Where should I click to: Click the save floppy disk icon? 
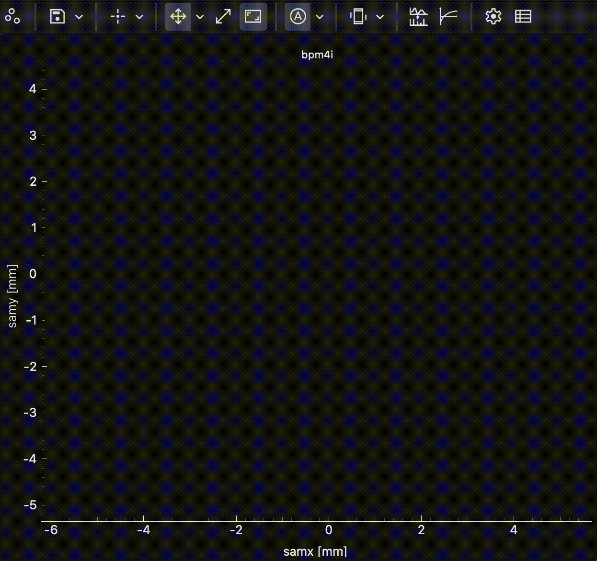pos(57,17)
